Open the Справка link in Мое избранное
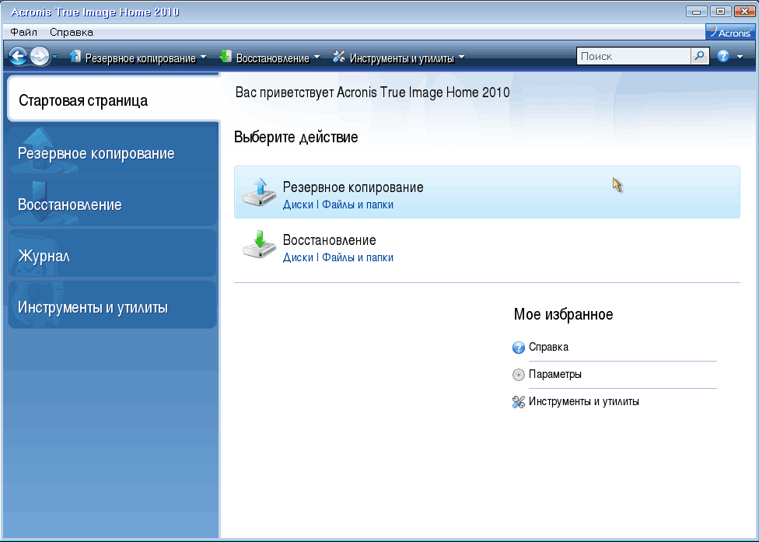Screen dimensions: 759x542 tap(548, 348)
